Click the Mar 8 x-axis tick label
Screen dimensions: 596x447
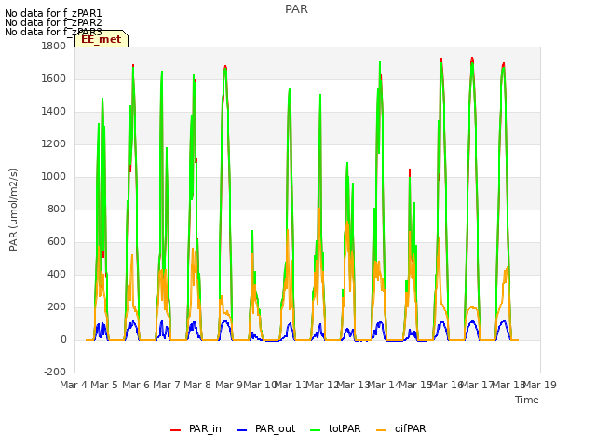point(197,385)
